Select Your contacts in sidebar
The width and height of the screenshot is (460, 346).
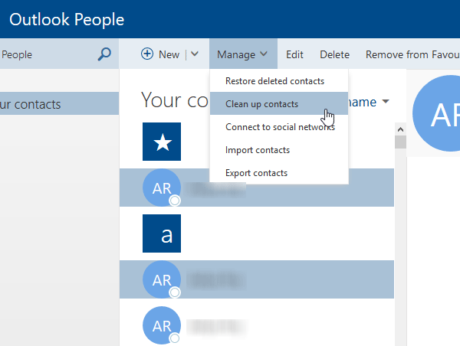coord(59,103)
